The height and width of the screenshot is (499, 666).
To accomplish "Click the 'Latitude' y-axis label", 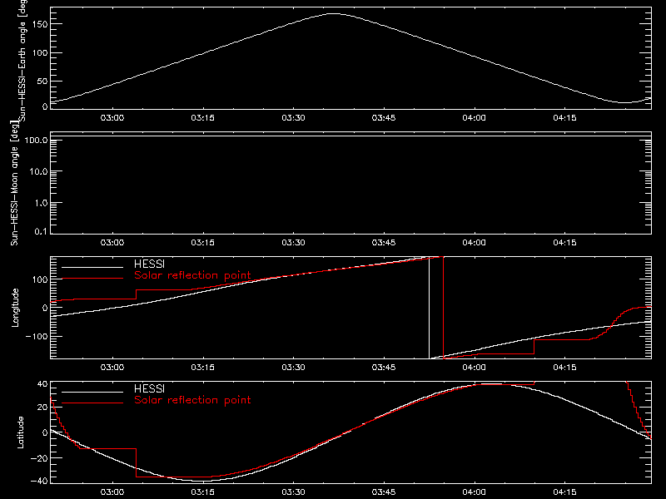I will [20, 432].
